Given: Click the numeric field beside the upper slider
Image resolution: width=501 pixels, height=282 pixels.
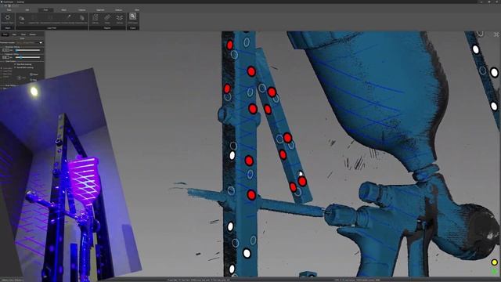Looking at the screenshot, I should click(5, 50).
